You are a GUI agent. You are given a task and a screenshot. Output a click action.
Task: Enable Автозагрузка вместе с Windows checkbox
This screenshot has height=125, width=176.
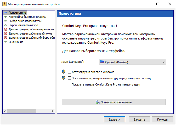click(x=69, y=72)
